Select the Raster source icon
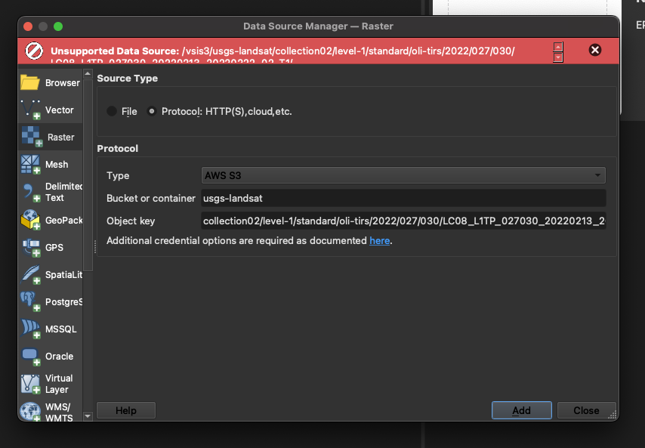Screen dimensions: 645x448 tap(32, 137)
